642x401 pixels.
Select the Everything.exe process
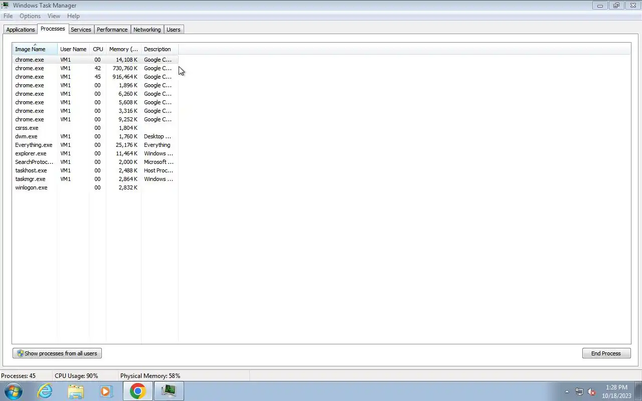(95, 145)
